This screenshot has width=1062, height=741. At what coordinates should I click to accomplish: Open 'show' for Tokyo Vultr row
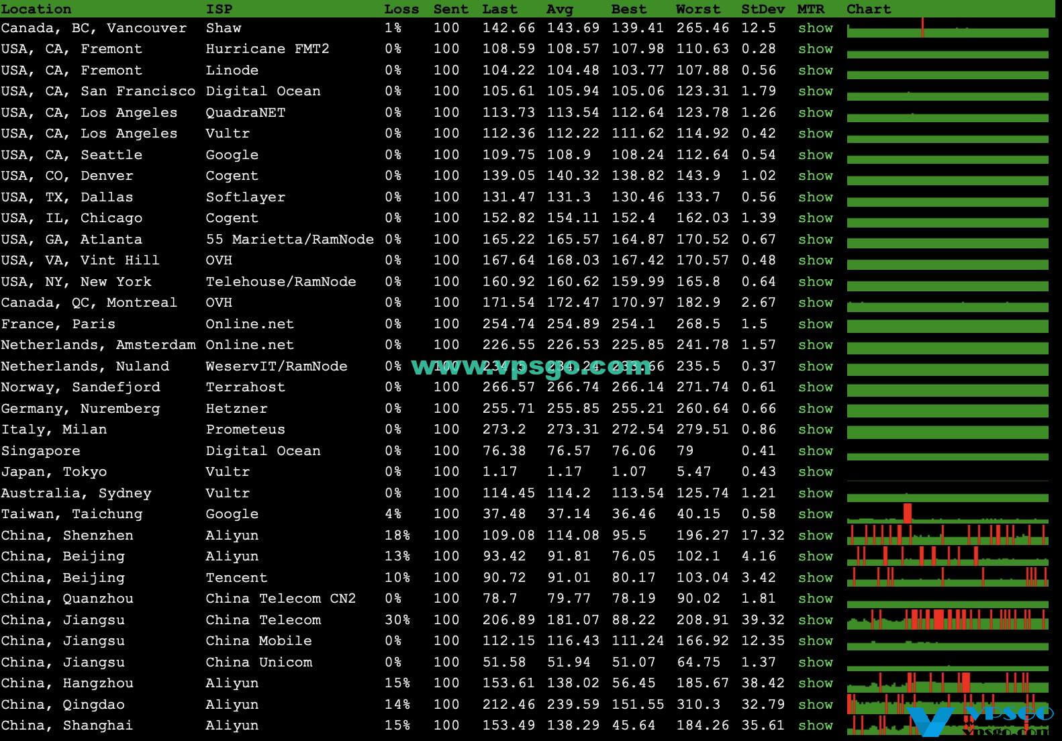[815, 472]
